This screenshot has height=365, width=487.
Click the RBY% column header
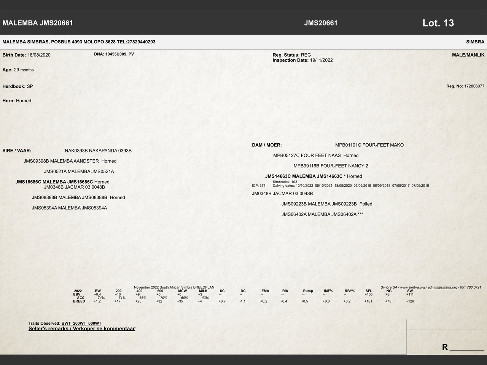pyautogui.click(x=350, y=291)
